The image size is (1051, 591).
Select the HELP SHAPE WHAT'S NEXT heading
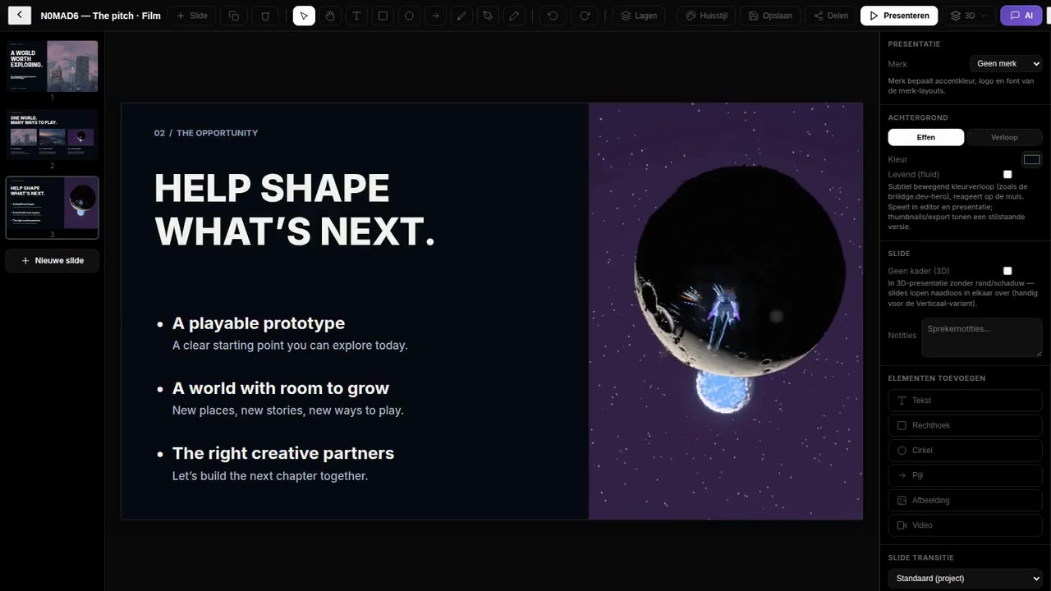pyautogui.click(x=295, y=210)
